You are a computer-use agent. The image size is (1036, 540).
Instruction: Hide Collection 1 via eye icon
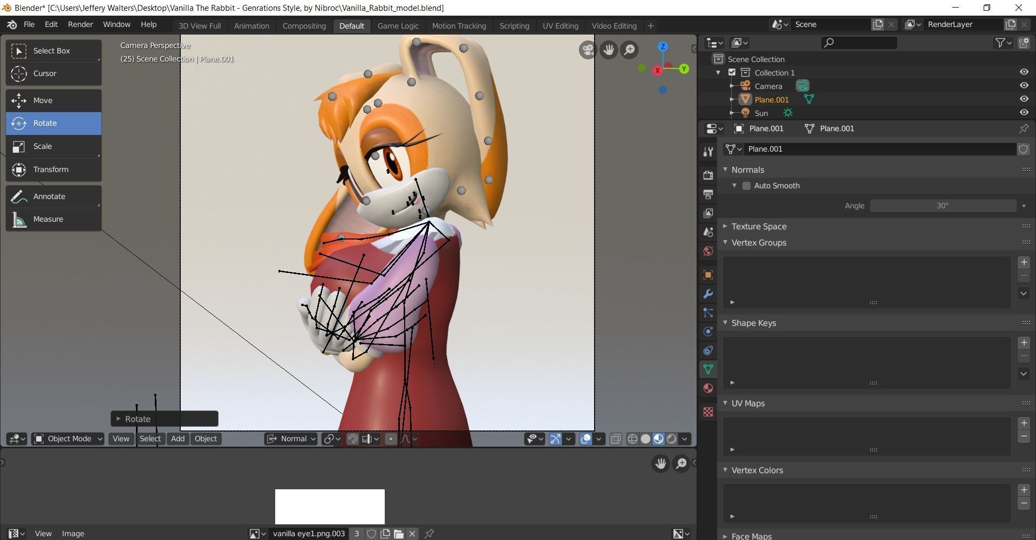point(1024,72)
